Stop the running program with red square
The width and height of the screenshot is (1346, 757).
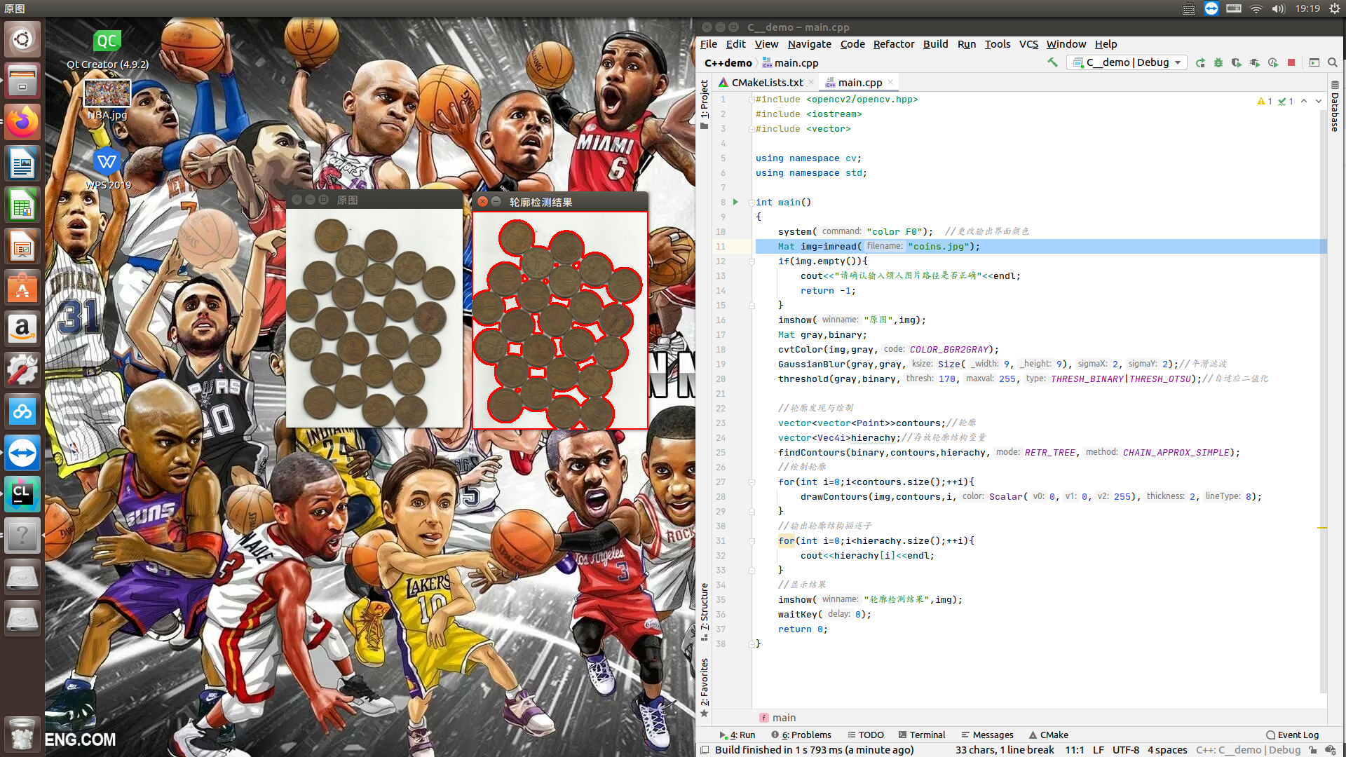click(1291, 62)
